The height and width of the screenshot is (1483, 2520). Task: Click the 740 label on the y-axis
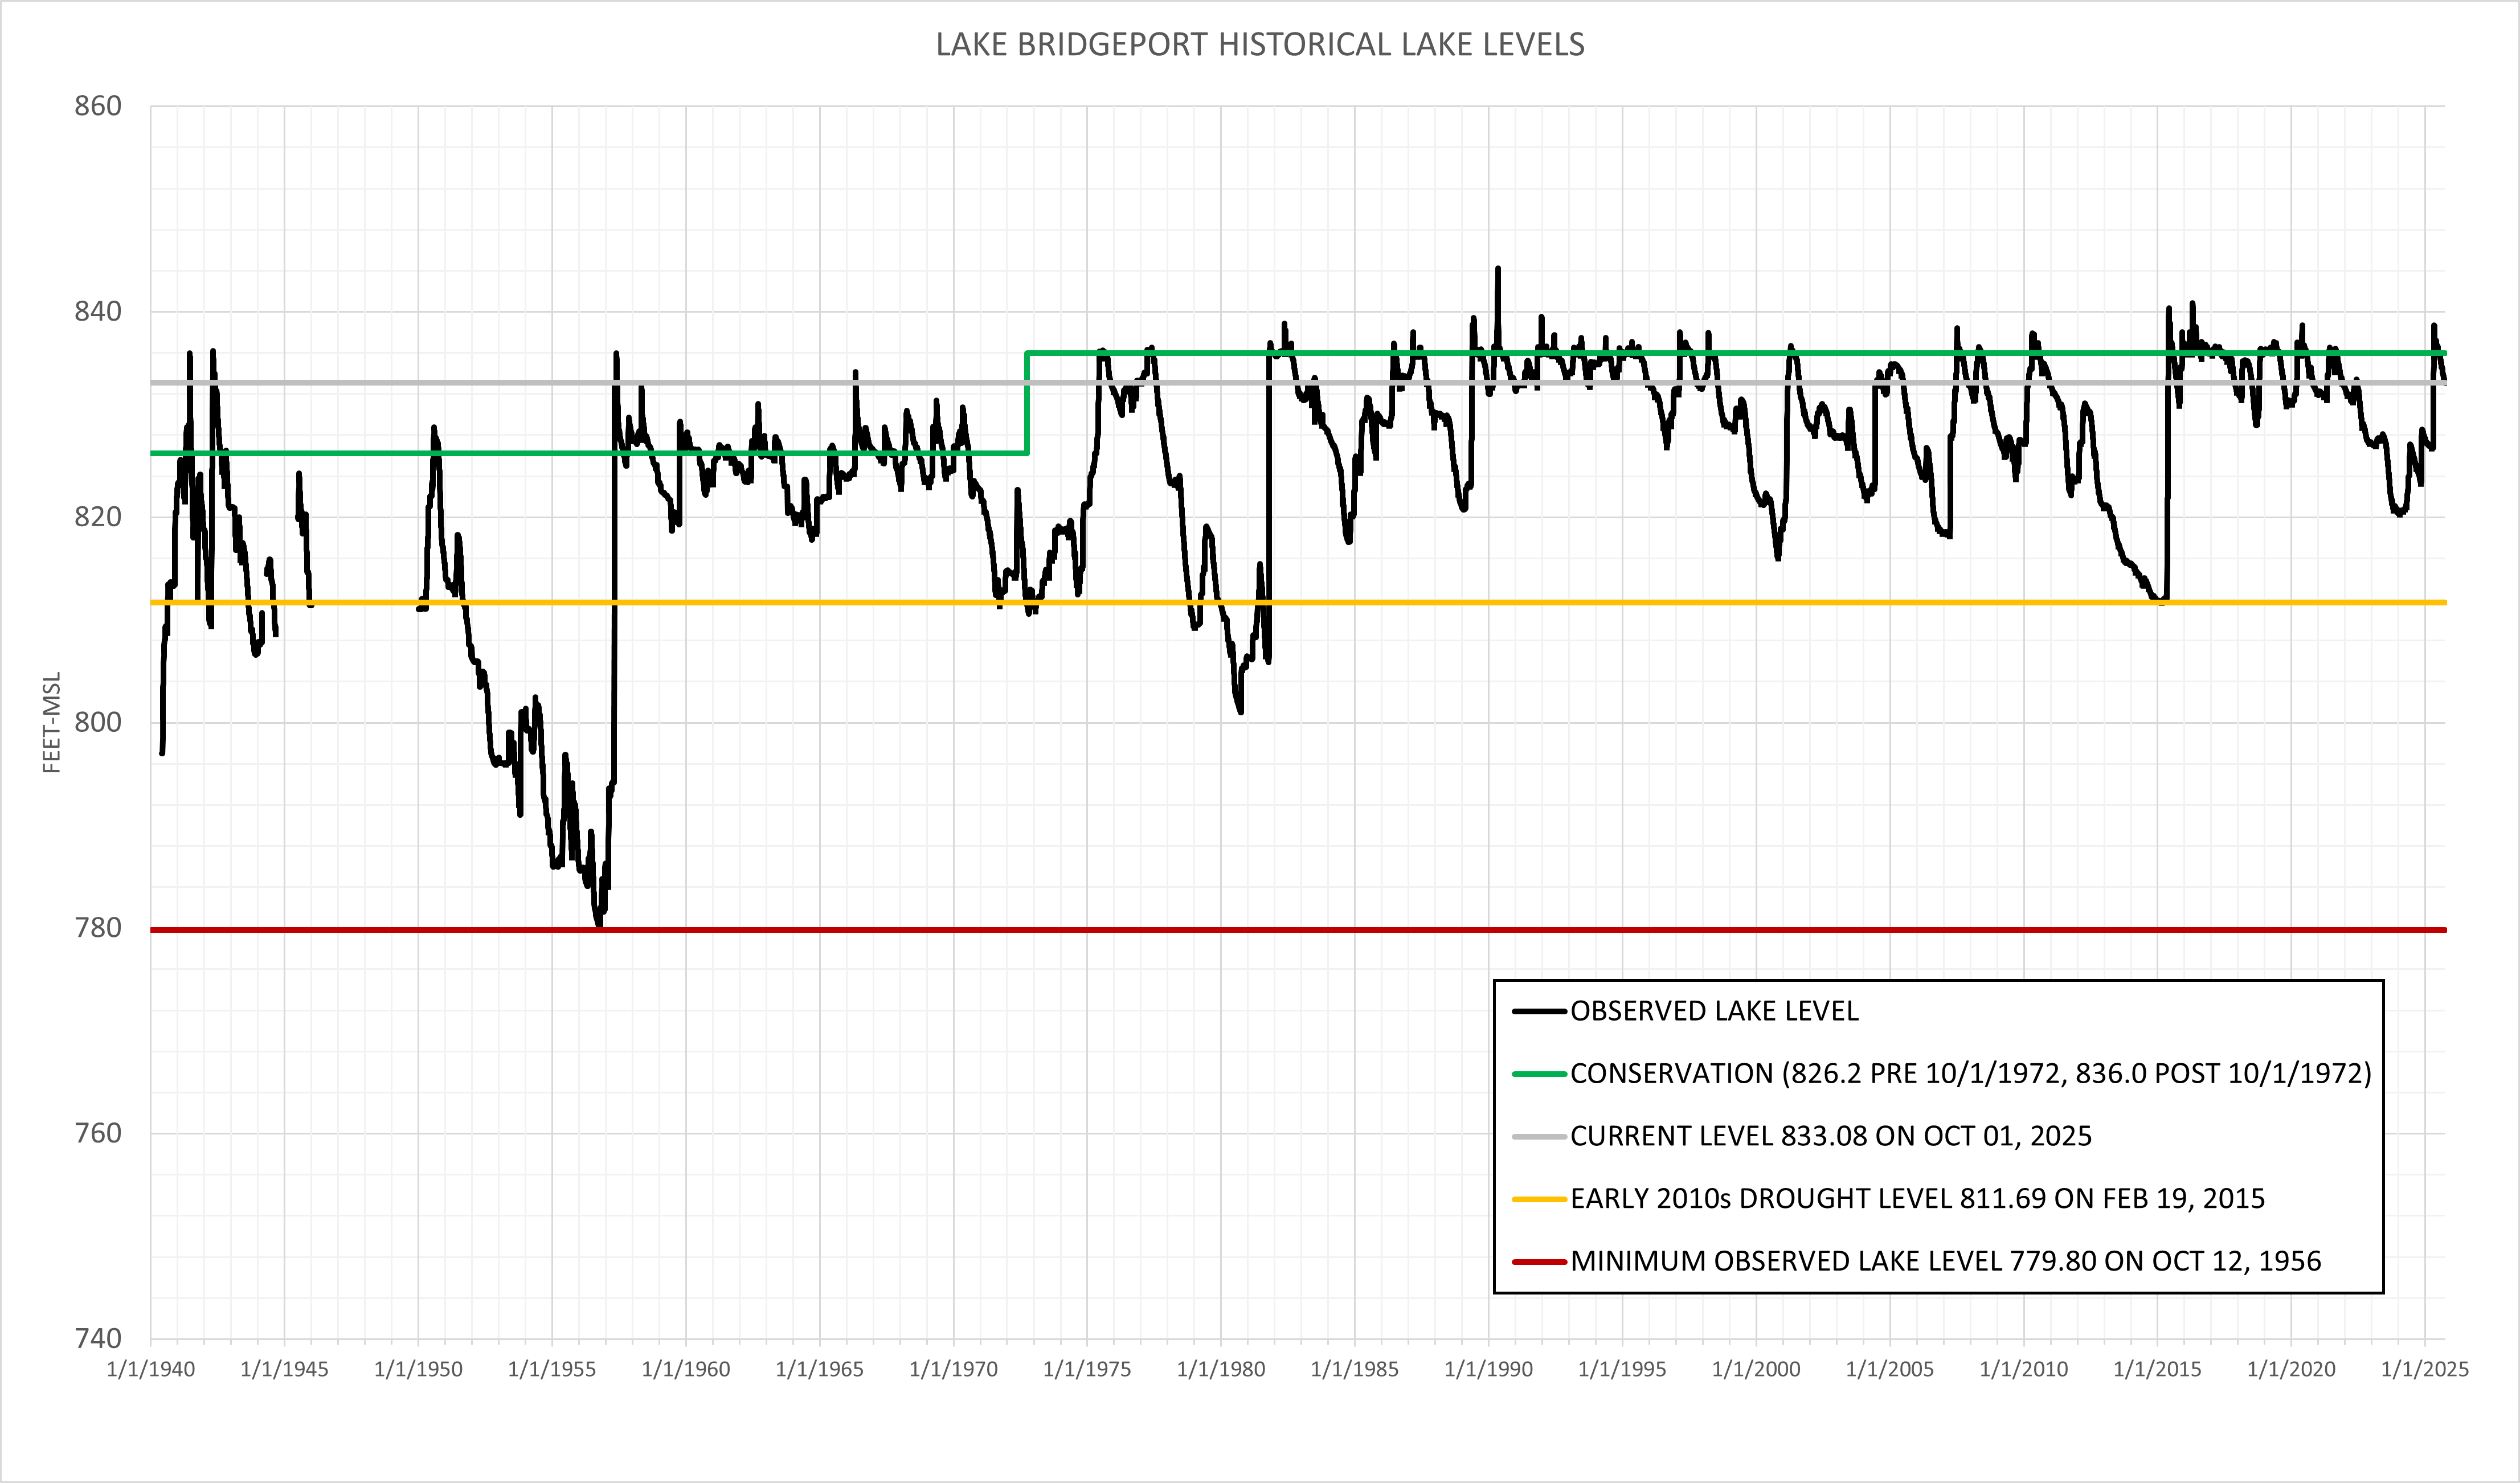click(x=98, y=1338)
